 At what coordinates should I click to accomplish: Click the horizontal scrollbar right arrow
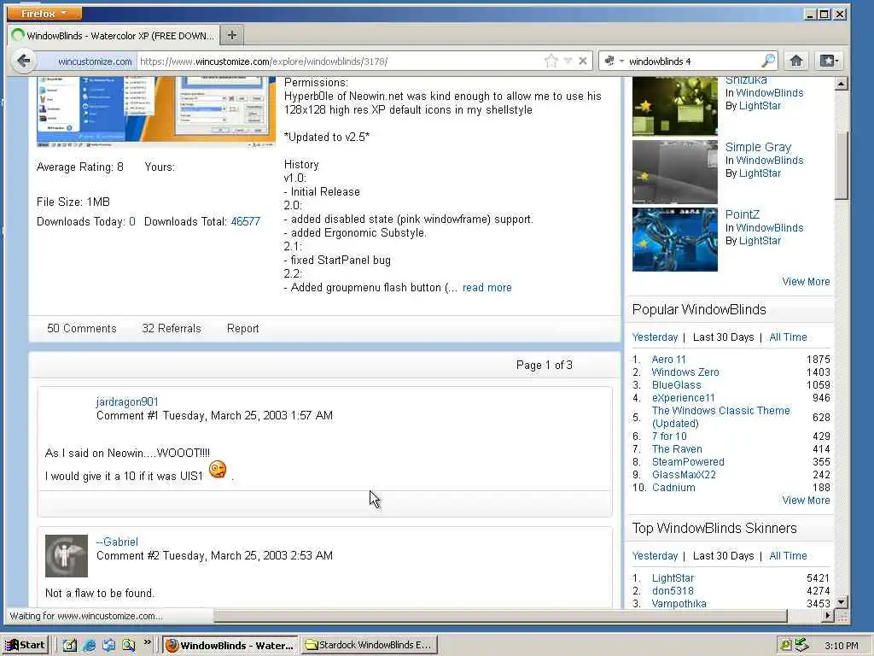tap(828, 616)
